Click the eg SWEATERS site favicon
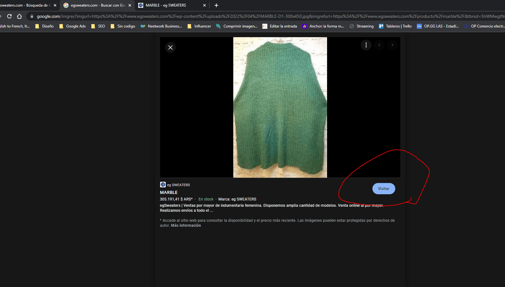 click(x=163, y=185)
